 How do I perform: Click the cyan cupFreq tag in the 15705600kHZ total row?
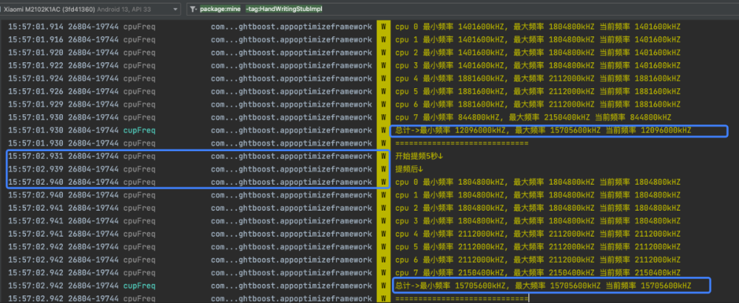[139, 286]
